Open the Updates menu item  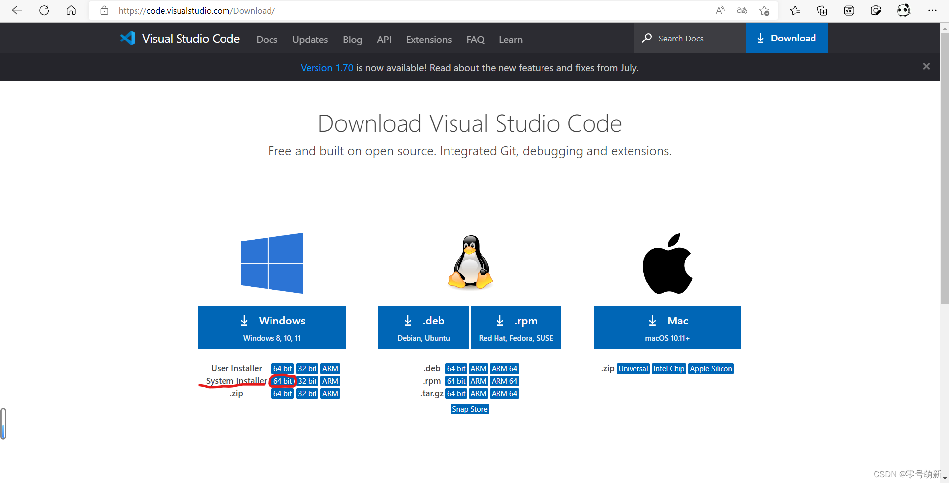[310, 40]
